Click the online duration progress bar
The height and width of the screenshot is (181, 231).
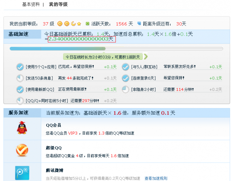pyautogui.click(x=116, y=49)
